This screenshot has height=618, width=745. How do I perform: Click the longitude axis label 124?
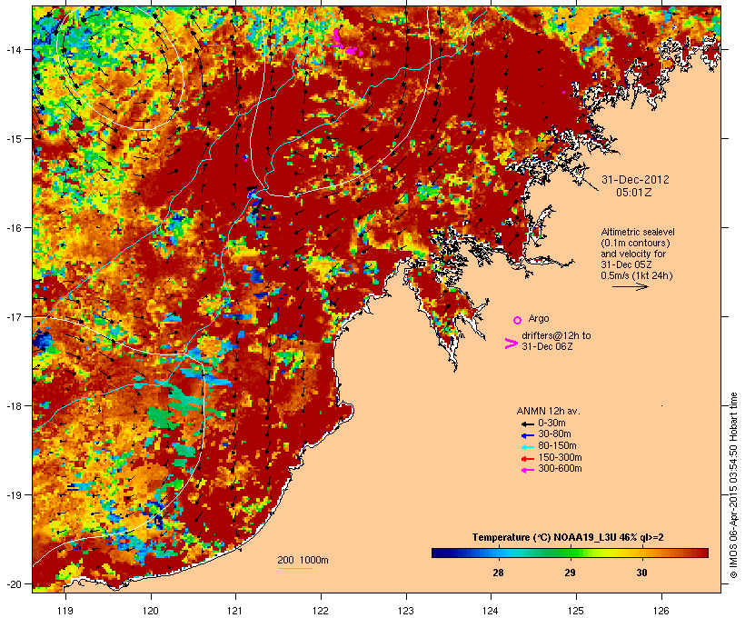click(x=491, y=611)
